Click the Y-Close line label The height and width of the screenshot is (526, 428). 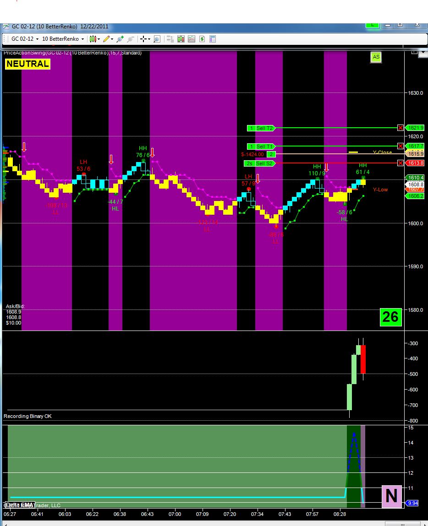pyautogui.click(x=382, y=152)
